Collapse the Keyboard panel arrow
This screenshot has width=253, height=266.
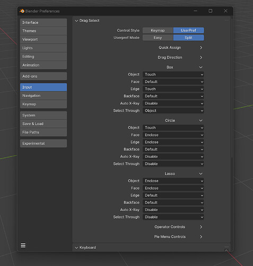pyautogui.click(x=76, y=247)
